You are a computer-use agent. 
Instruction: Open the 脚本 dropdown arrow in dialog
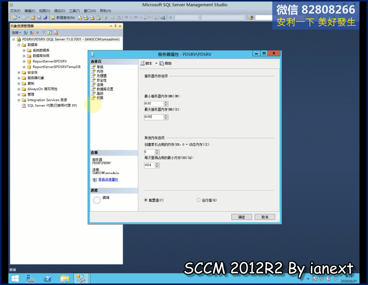(x=156, y=63)
